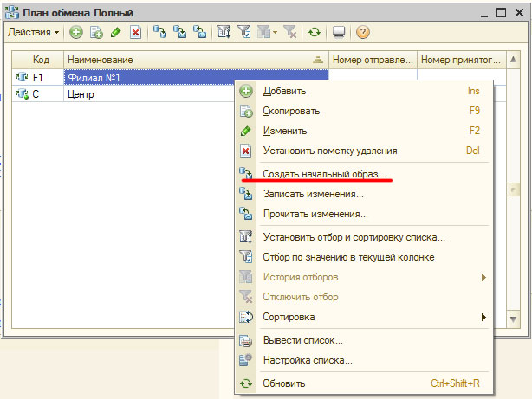
Task: Click the green Add toolbar icon
Action: coord(75,32)
